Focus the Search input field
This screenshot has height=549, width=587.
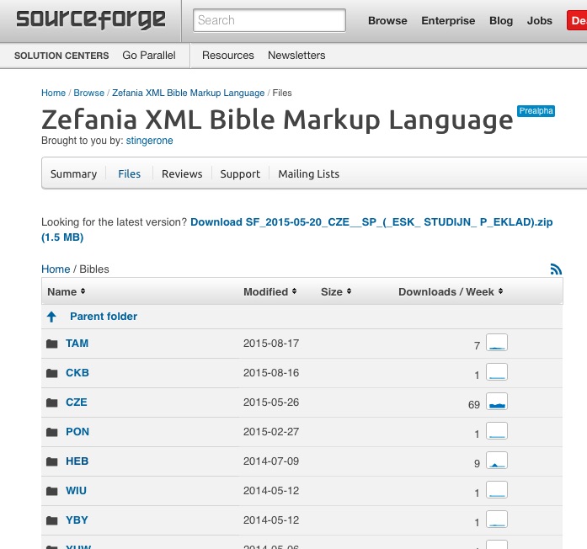[x=269, y=20]
